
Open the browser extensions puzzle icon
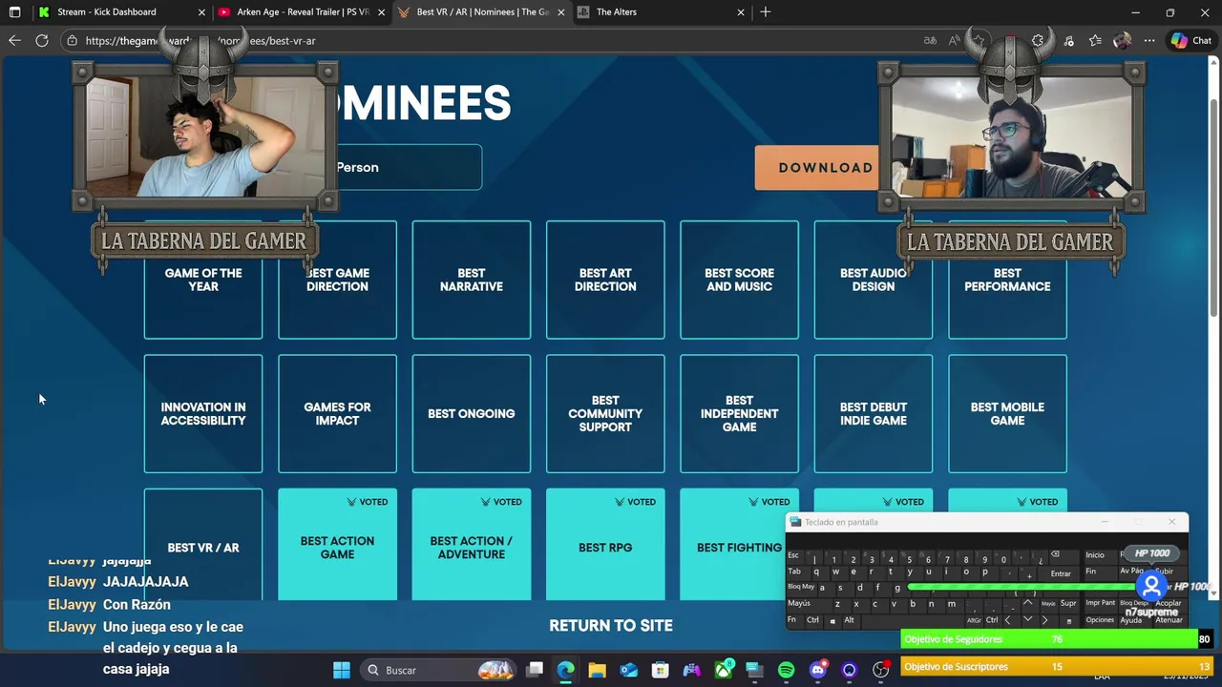coord(1038,40)
